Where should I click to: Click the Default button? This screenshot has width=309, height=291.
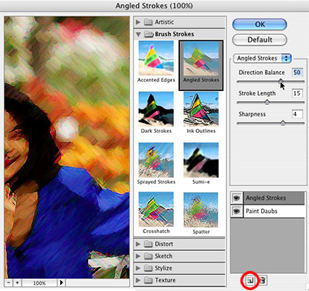[x=260, y=40]
